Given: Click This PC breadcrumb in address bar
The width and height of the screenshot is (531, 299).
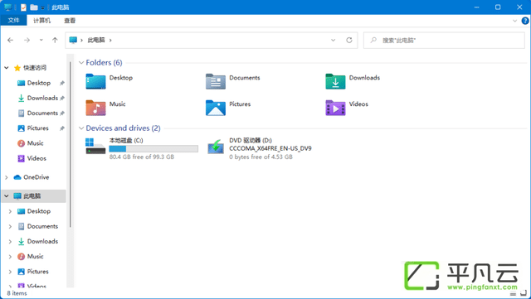Looking at the screenshot, I should (96, 41).
